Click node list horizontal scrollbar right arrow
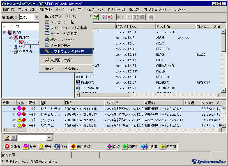The height and width of the screenshot is (166, 228). click(x=219, y=95)
